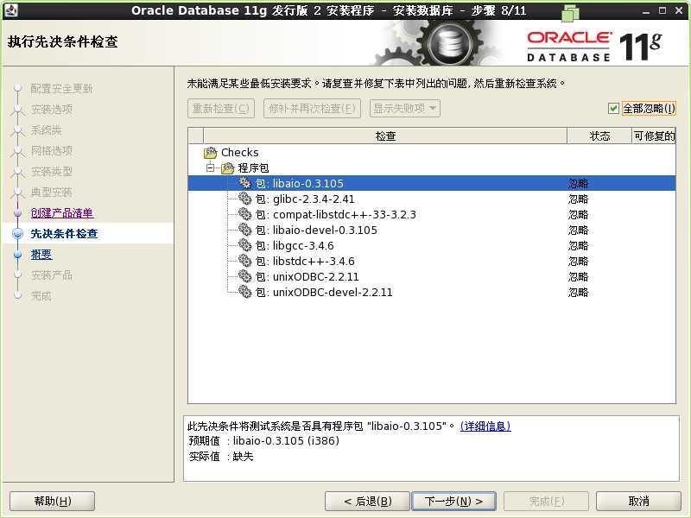Viewport: 691px width, 518px height.
Task: Click the disabled 完成(F) button at the bottom
Action: (x=547, y=502)
